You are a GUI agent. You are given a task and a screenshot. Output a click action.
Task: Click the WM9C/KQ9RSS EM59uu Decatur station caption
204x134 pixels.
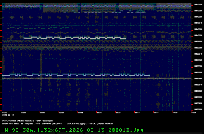[x=27, y=121]
